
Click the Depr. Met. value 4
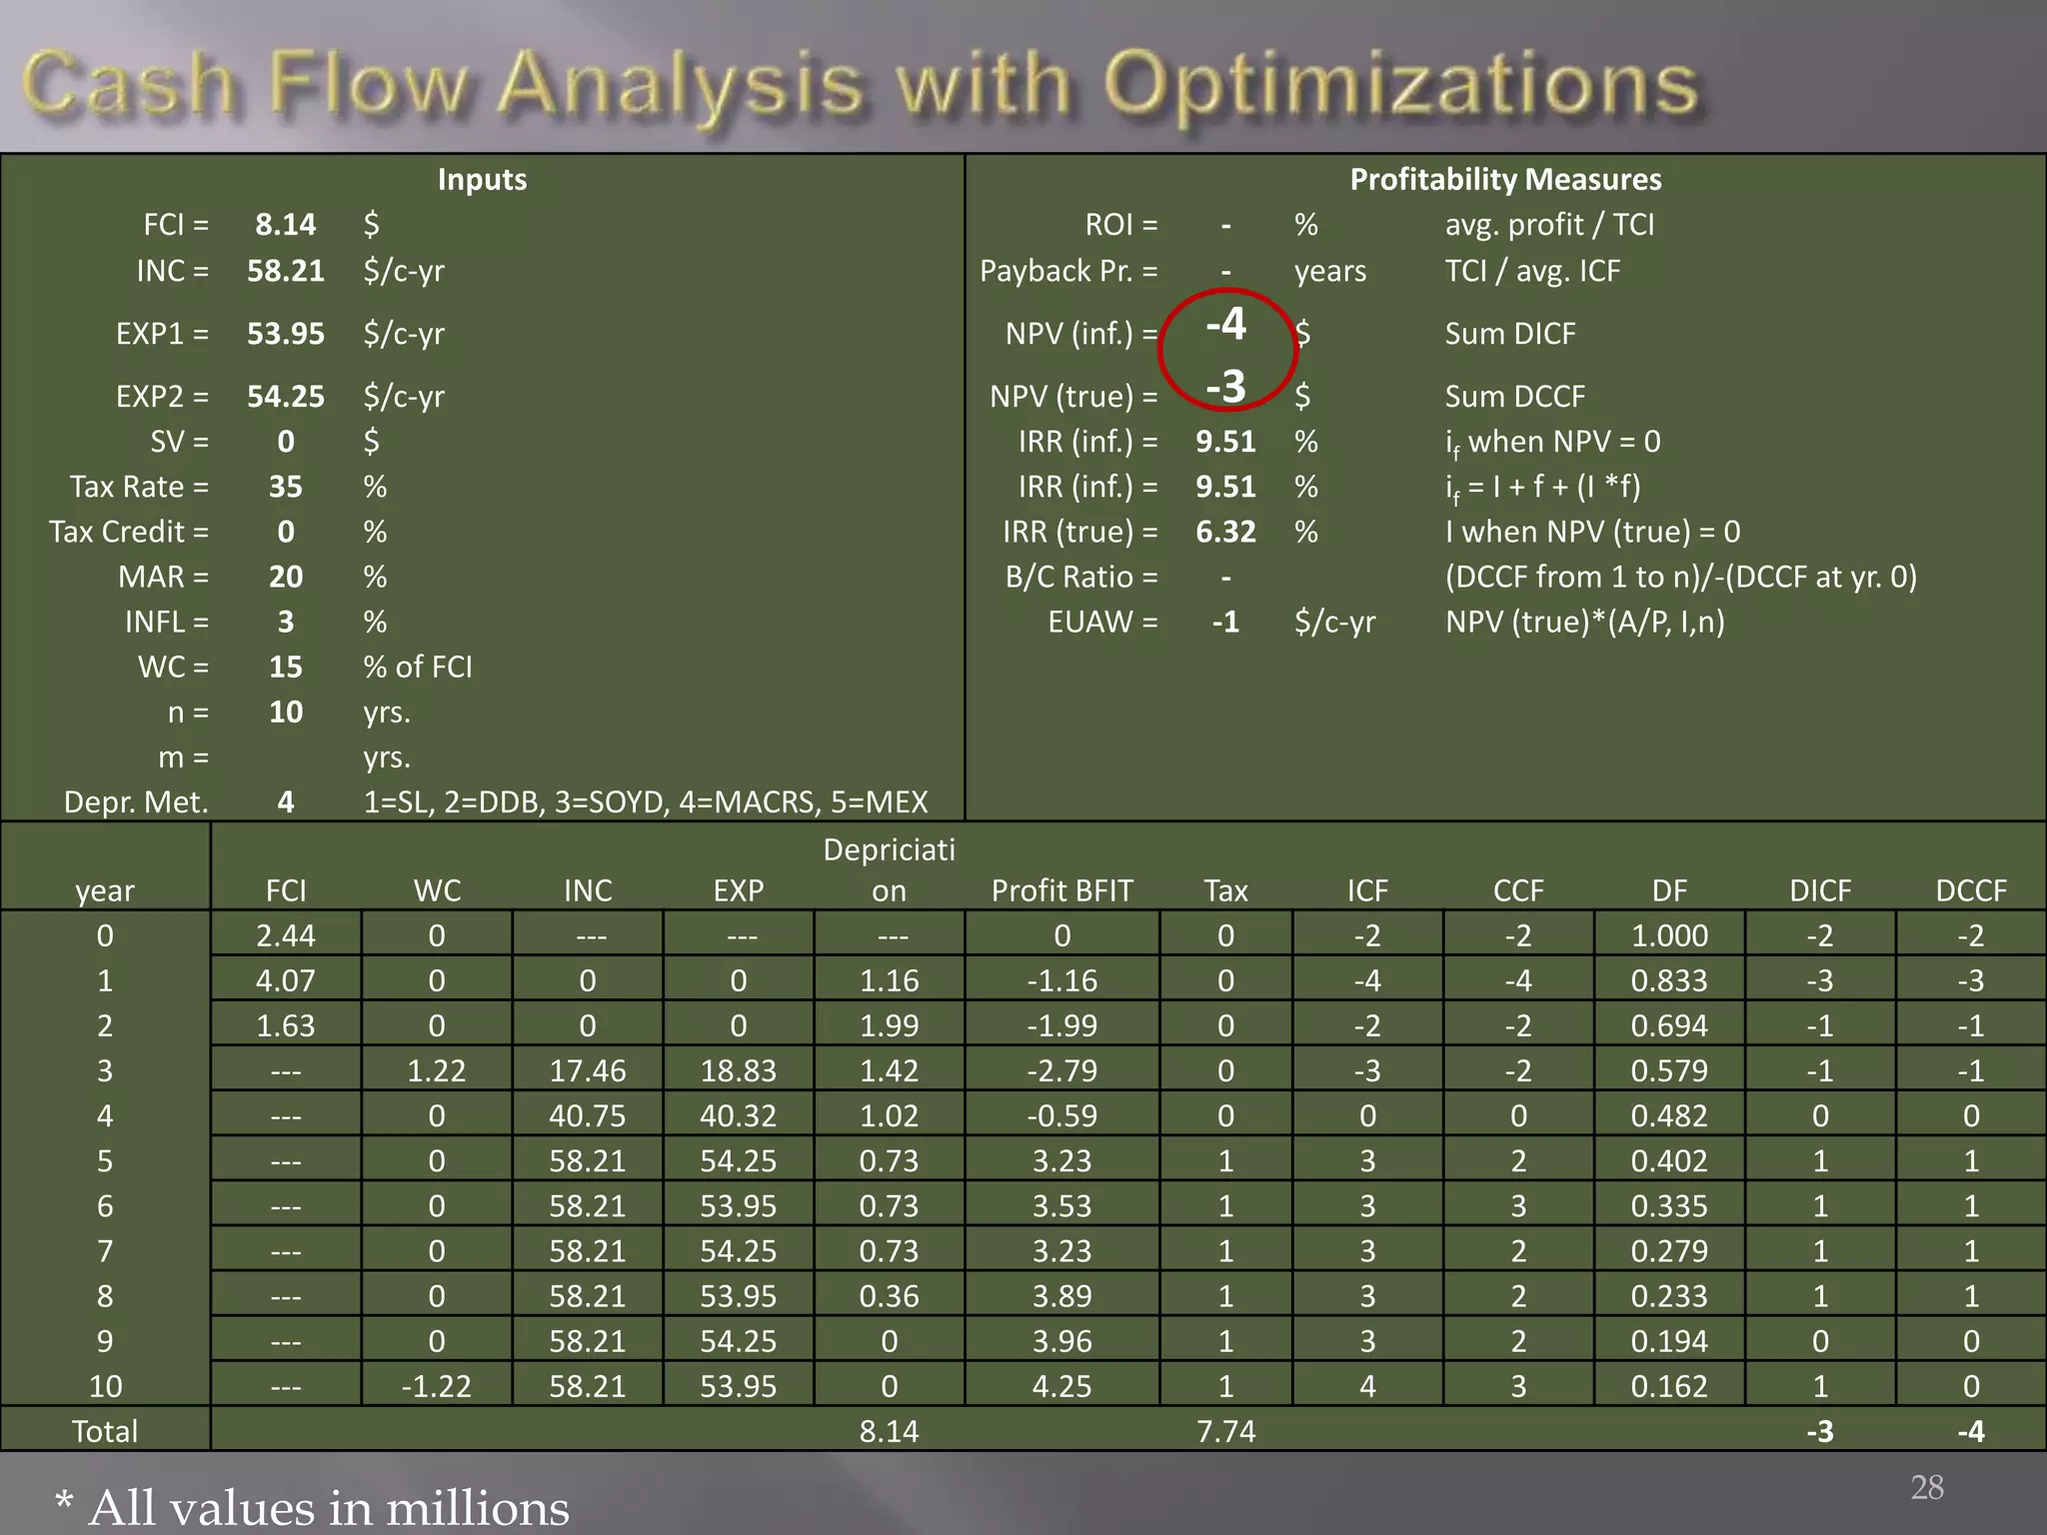coord(285,801)
